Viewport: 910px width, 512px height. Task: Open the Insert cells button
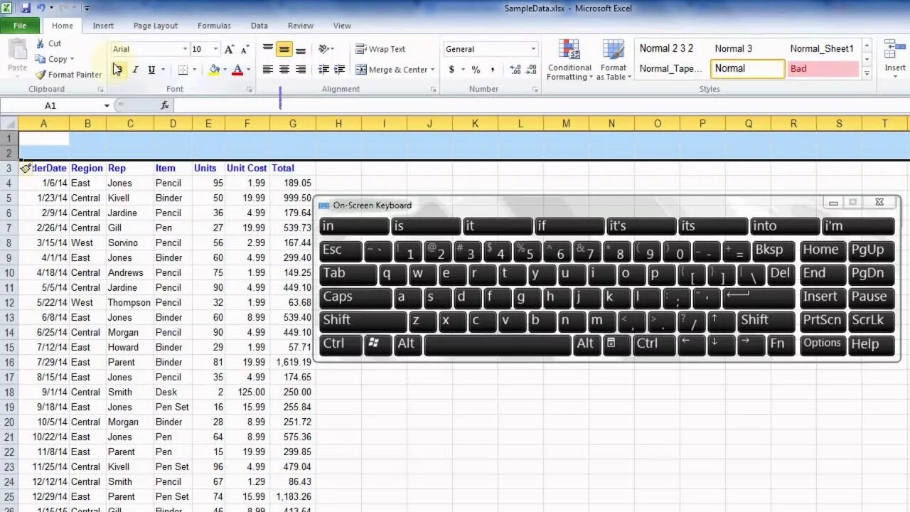895,58
